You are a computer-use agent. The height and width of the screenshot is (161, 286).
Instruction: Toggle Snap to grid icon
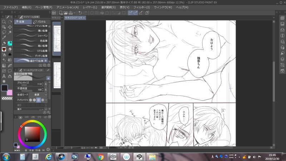140,13
